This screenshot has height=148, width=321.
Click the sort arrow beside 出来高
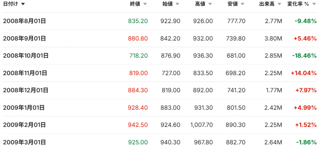click(x=280, y=4)
